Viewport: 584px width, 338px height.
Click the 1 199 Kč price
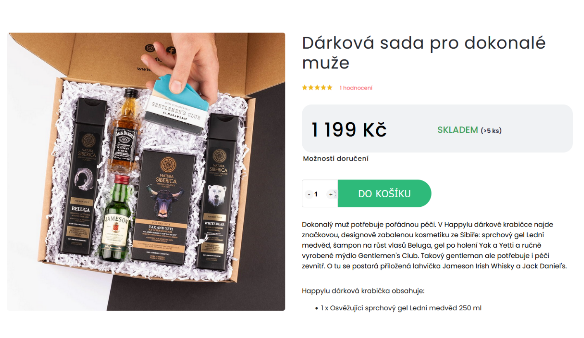pos(349,130)
